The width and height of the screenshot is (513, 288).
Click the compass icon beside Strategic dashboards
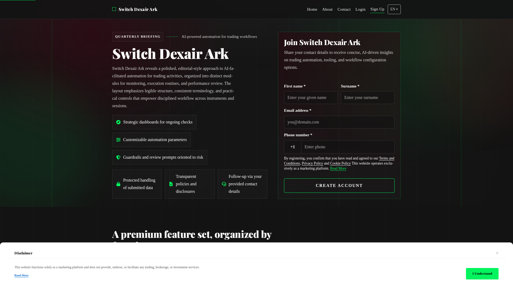pos(118,122)
